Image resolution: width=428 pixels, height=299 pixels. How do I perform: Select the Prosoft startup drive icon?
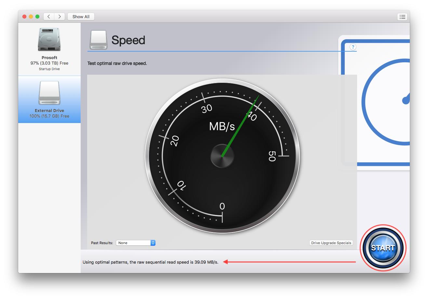[x=49, y=39]
